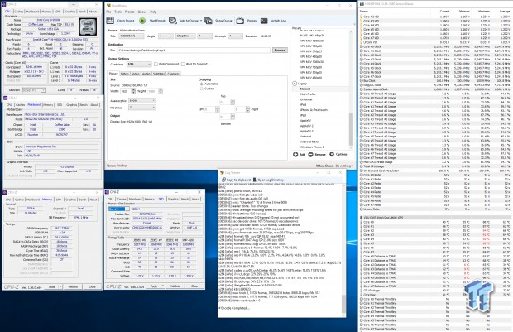Toggle the Web Optimized checkbox

(x=156, y=65)
